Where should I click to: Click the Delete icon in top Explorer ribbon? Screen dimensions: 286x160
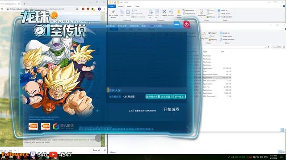pos(164,13)
